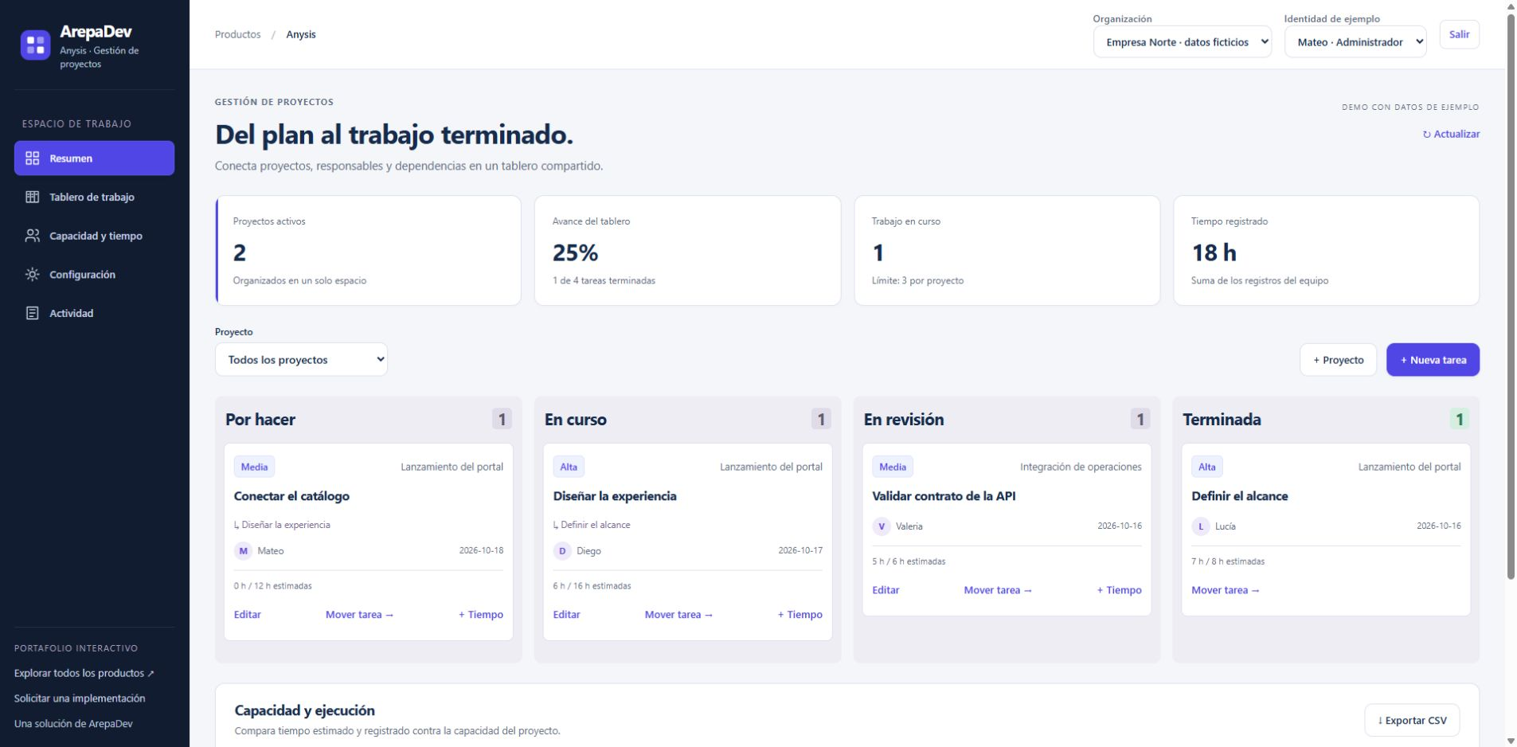Image resolution: width=1517 pixels, height=747 pixels.
Task: Click the Resumen grid icon in sidebar
Action: 33,158
